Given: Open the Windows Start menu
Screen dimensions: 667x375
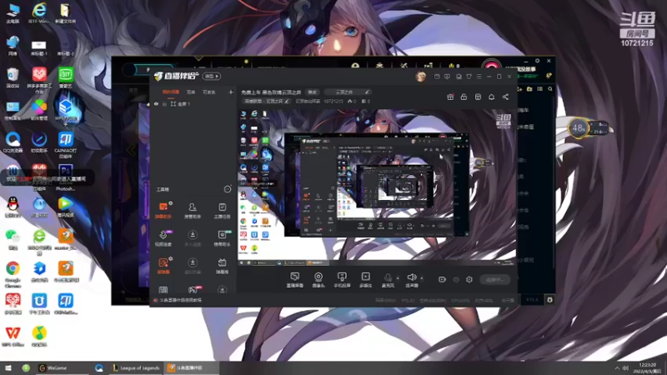Looking at the screenshot, I should coord(8,367).
